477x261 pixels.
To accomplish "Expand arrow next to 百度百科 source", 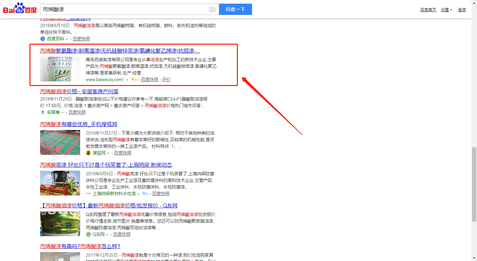I will (67, 39).
